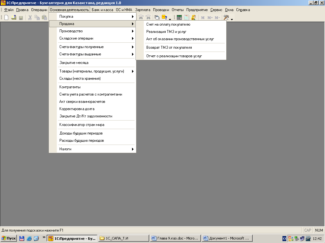Choose Возврат ТМЗ от покупателя
This screenshot has height=243, width=325.
(x=181, y=47)
